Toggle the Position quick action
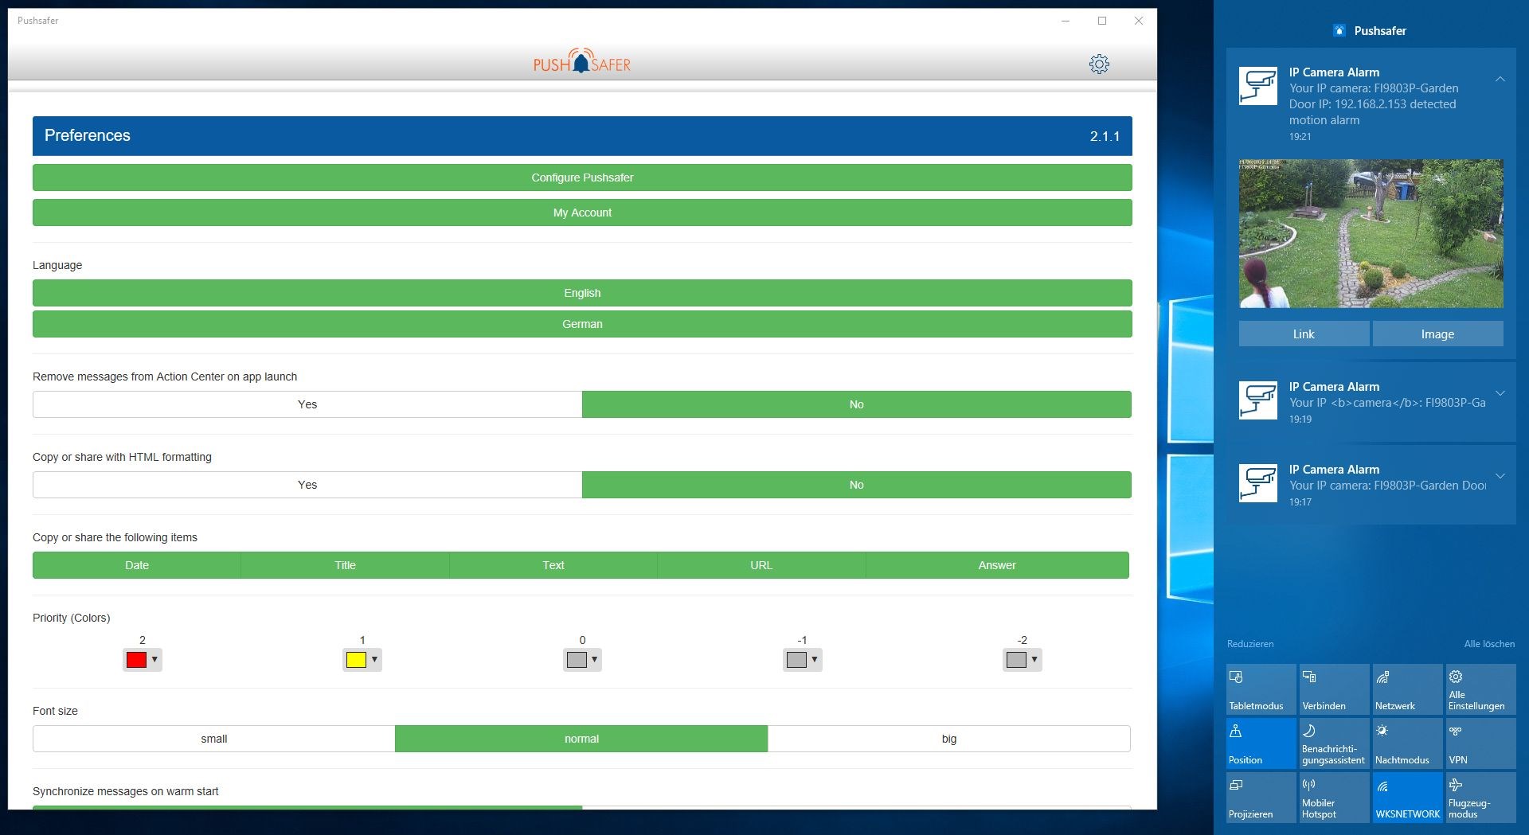The height and width of the screenshot is (835, 1529). point(1261,743)
